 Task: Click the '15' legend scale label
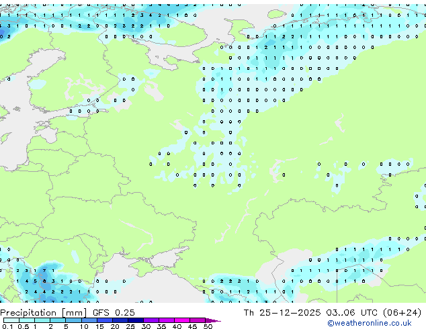pyautogui.click(x=99, y=326)
